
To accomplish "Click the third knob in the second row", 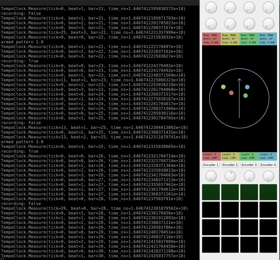I will point(249,24).
